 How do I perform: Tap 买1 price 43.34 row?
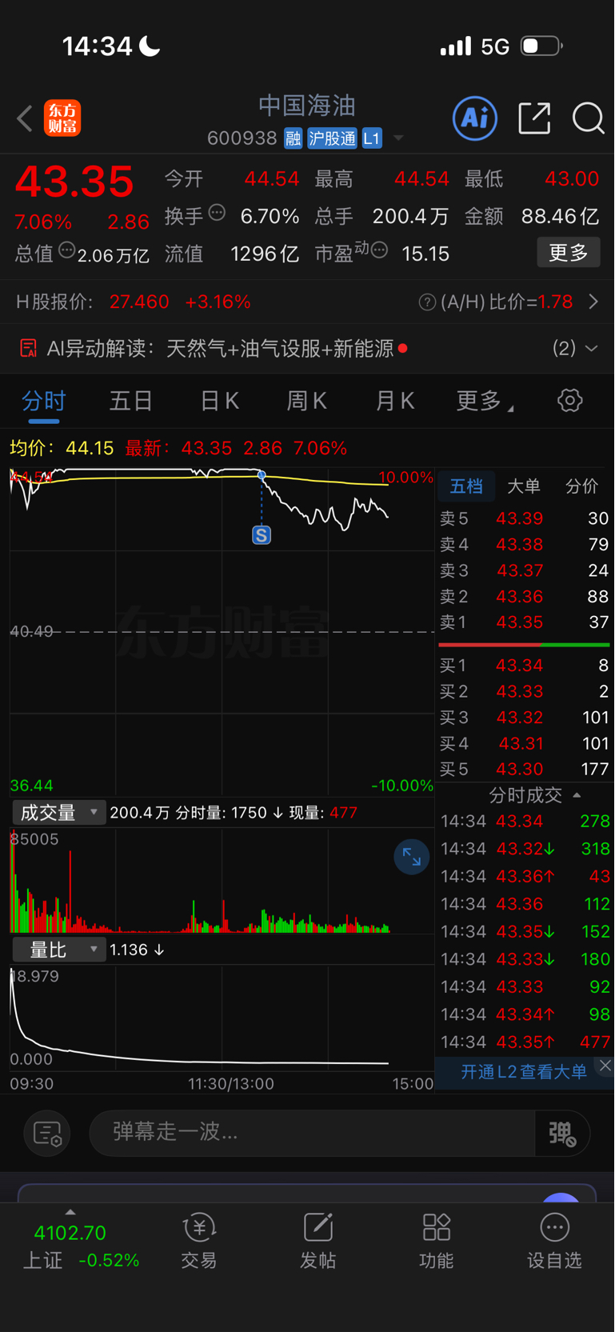tap(524, 666)
